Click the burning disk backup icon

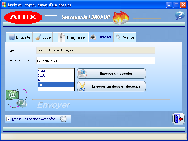121,18
